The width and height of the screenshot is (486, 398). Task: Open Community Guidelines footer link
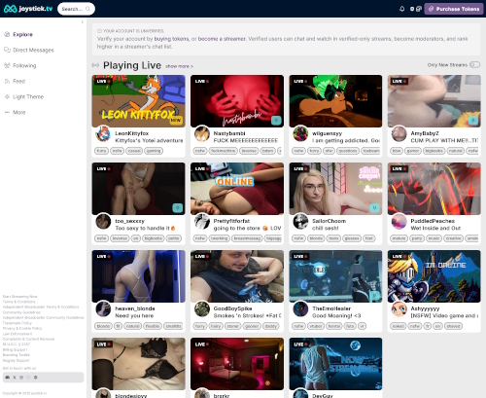pos(21,312)
